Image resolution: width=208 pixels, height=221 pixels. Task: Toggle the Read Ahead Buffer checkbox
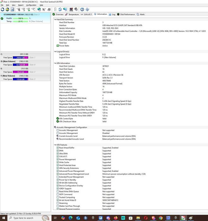pos(58,148)
